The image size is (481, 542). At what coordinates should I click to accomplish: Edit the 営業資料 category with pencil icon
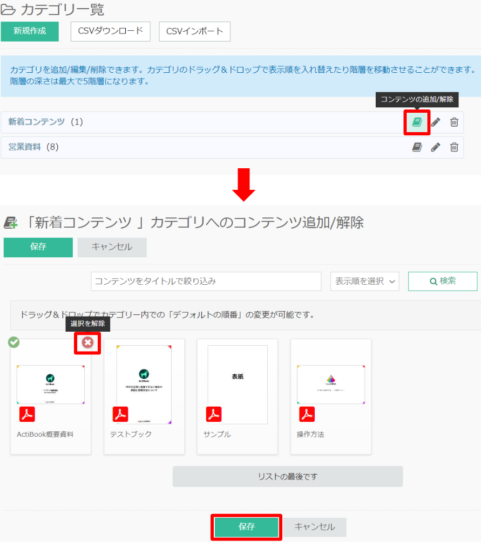(435, 147)
